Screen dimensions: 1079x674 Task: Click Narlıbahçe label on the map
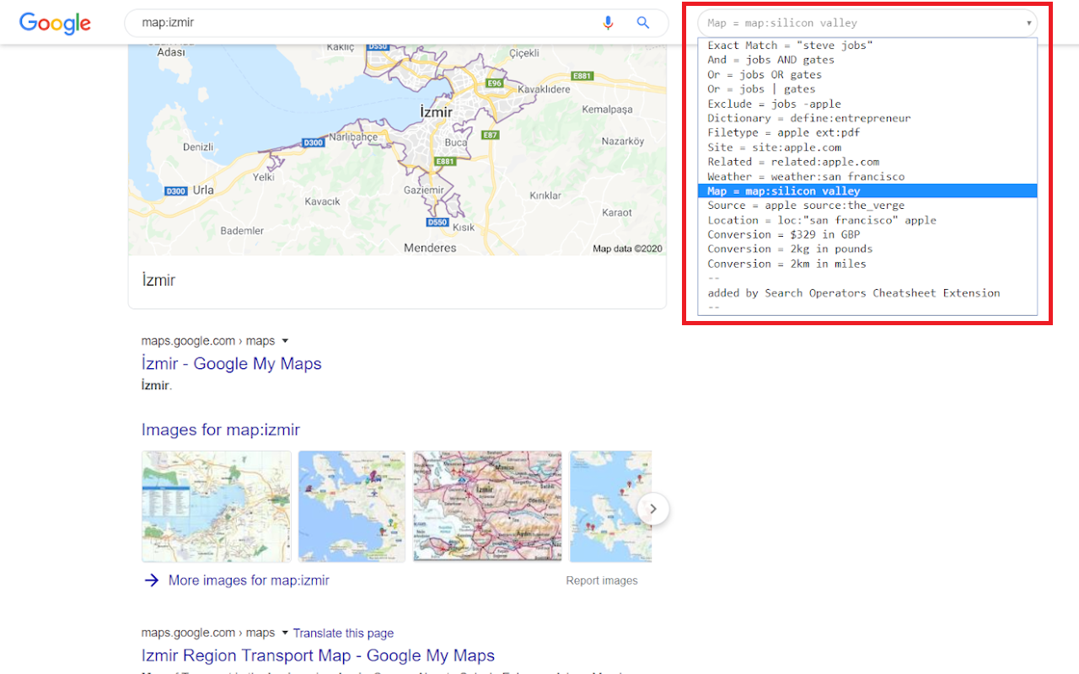coord(353,136)
